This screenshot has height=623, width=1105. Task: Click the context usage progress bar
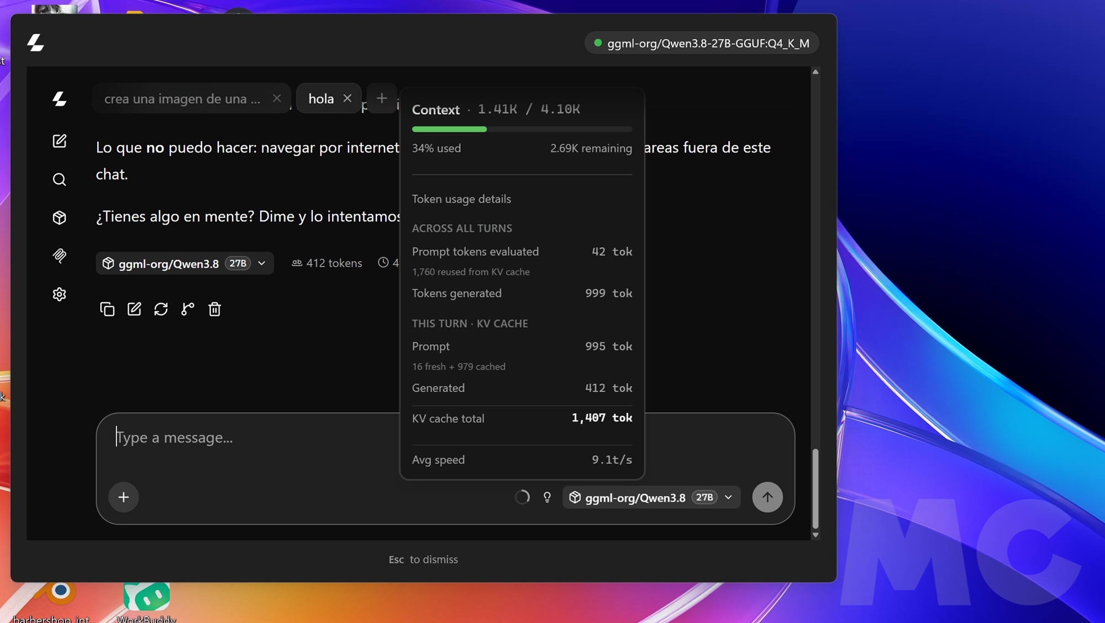522,129
